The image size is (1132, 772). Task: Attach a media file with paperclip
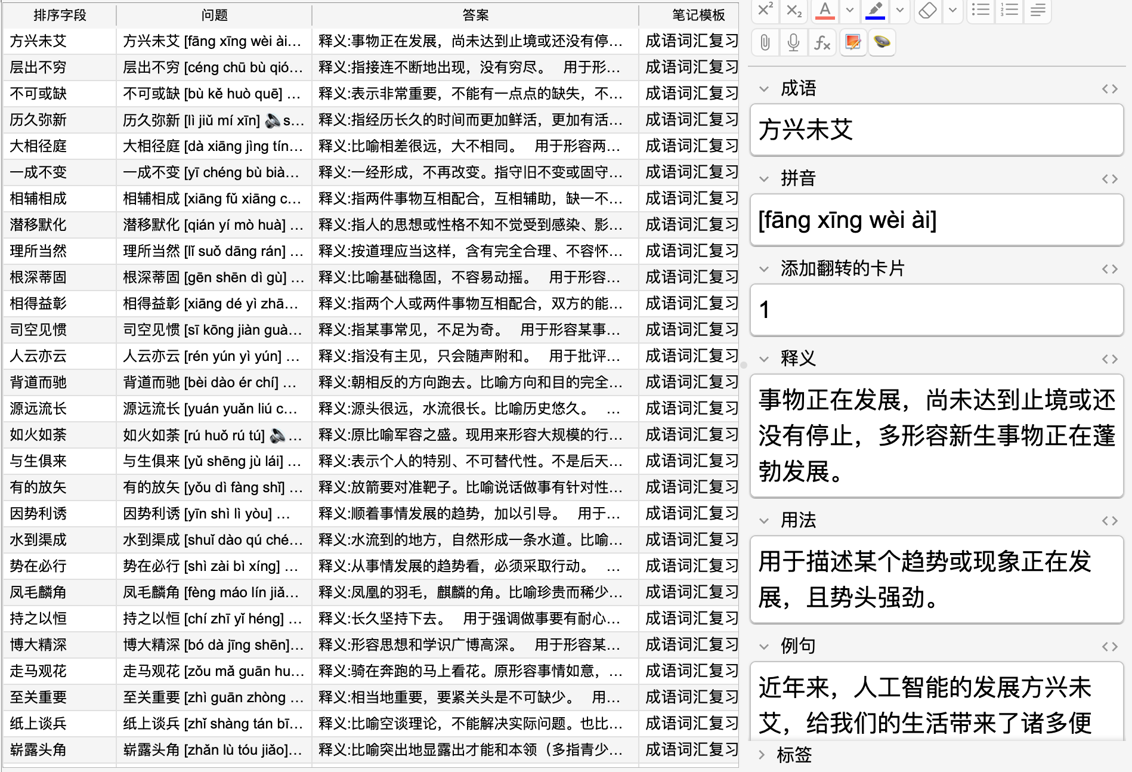(765, 42)
